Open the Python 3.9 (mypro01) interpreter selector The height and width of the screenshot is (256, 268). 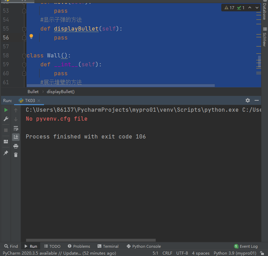pyautogui.click(x=235, y=253)
